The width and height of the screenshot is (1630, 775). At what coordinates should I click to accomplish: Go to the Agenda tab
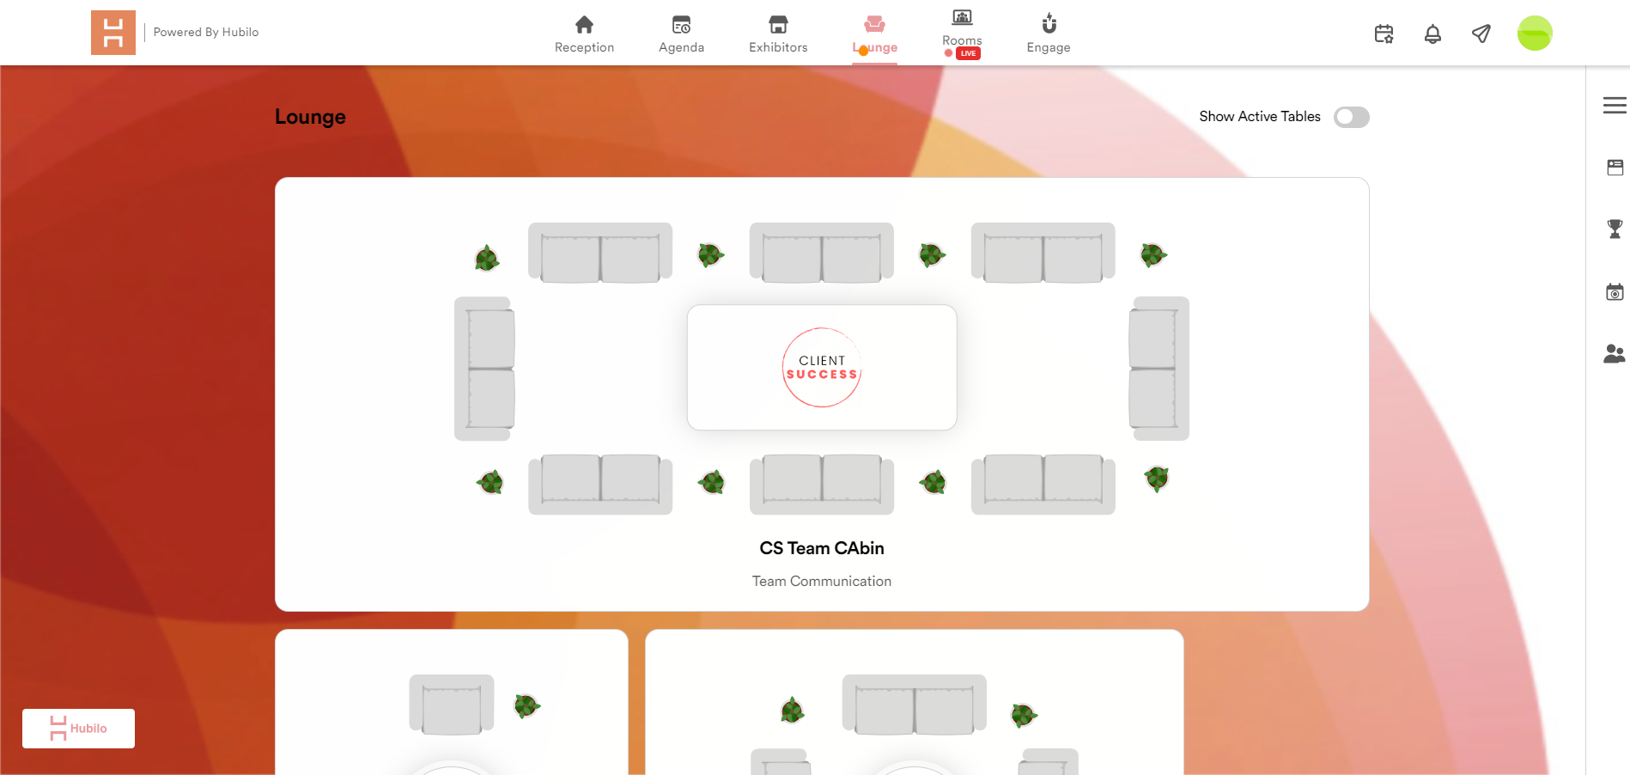(681, 34)
